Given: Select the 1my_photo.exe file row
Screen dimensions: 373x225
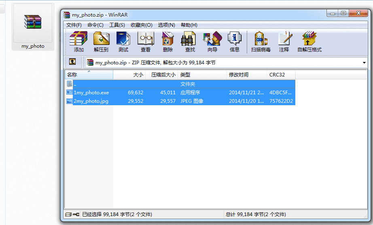Looking at the screenshot, I should (91, 93).
